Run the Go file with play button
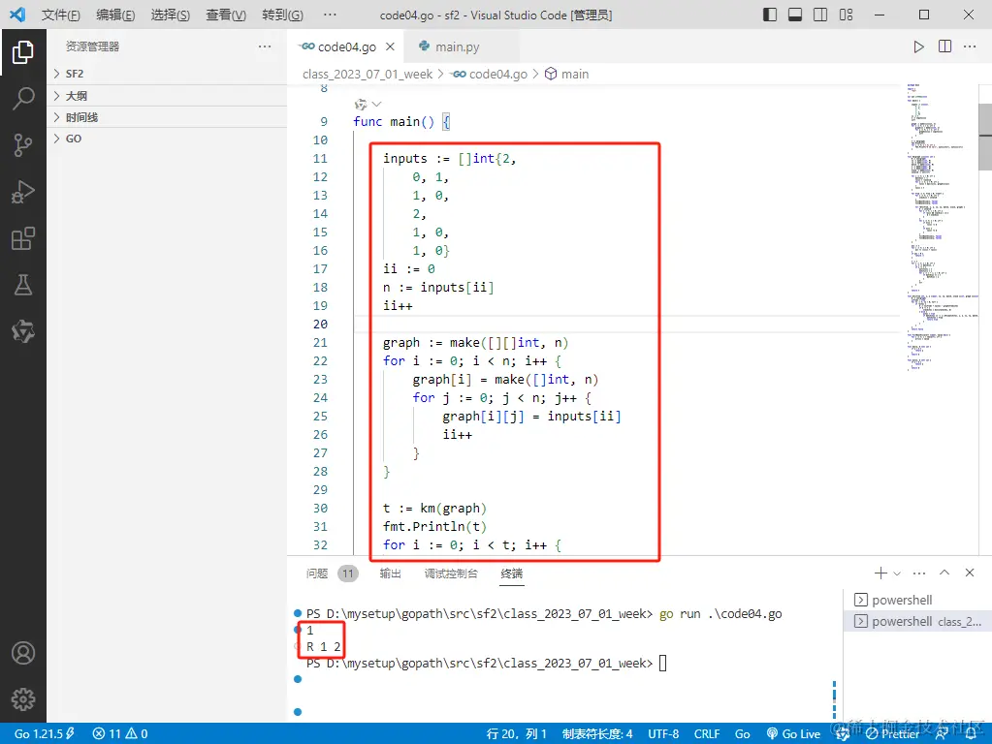The height and width of the screenshot is (744, 992). point(918,46)
